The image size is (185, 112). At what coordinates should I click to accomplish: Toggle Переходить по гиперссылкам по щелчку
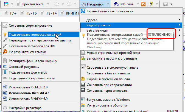[x=41, y=40]
